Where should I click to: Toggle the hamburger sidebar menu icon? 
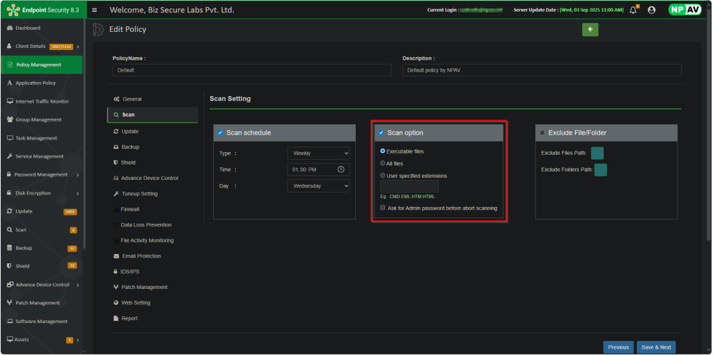pyautogui.click(x=95, y=10)
